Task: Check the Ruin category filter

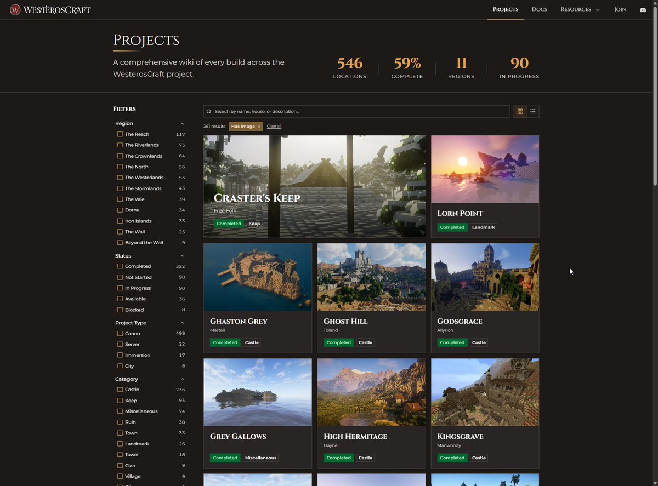Action: (x=120, y=422)
